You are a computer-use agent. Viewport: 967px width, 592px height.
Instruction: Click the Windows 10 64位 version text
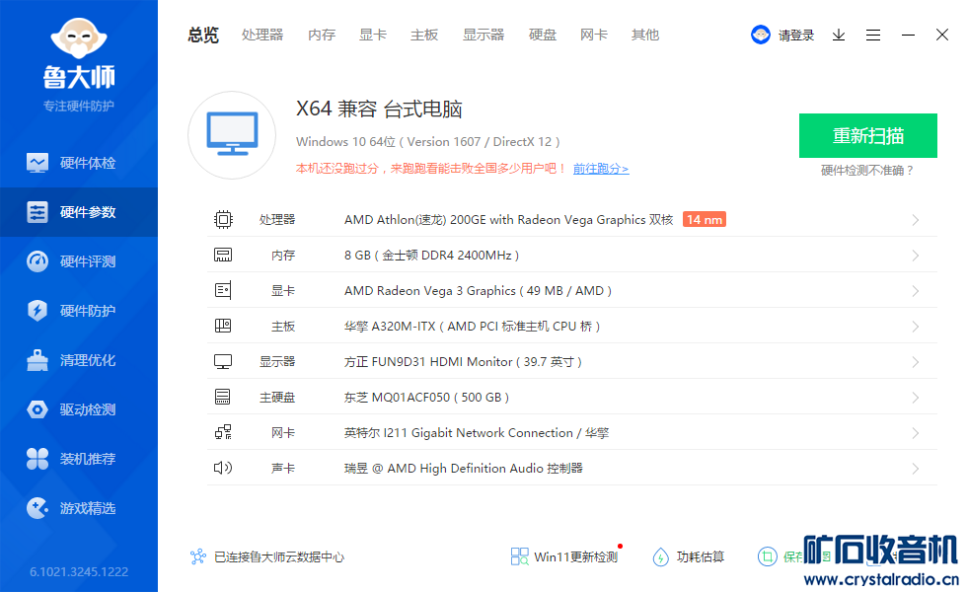click(x=428, y=142)
